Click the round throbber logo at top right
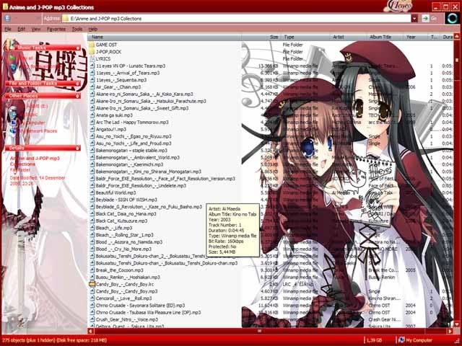This screenshot has height=346, width=462. click(x=453, y=18)
